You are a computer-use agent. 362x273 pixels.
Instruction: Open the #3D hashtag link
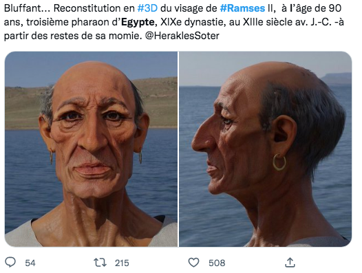pyautogui.click(x=147, y=8)
